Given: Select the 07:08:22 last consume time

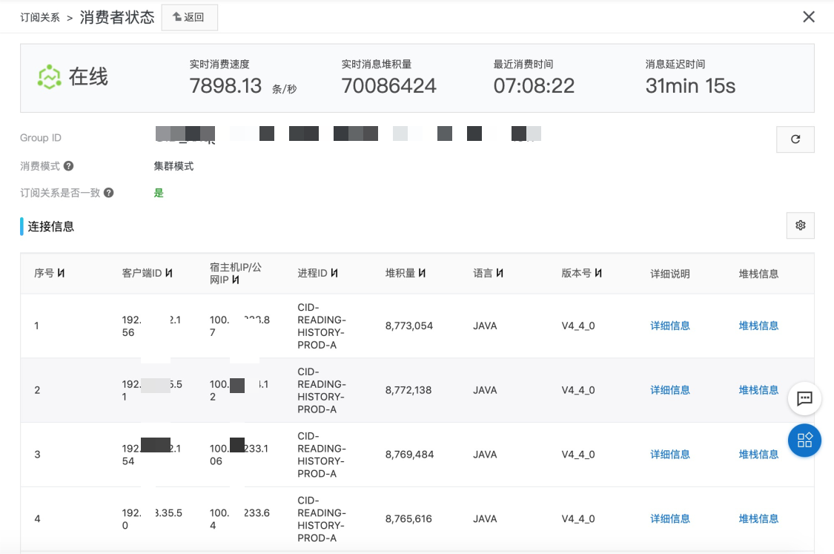Looking at the screenshot, I should 534,86.
